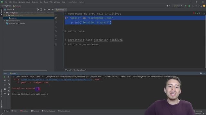
Task: Click Run with Coverage icon
Action: [193, 6]
